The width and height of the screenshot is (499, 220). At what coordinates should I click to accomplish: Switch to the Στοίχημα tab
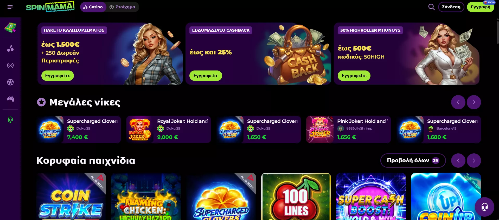click(x=122, y=7)
